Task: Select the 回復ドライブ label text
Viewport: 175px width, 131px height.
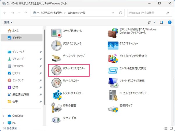Action: pyautogui.click(x=126, y=105)
